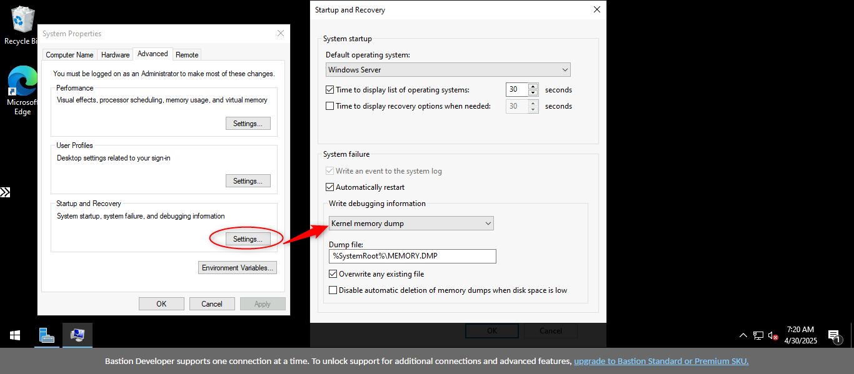Switch to the Hardware tab
The image size is (854, 374).
pyautogui.click(x=116, y=55)
